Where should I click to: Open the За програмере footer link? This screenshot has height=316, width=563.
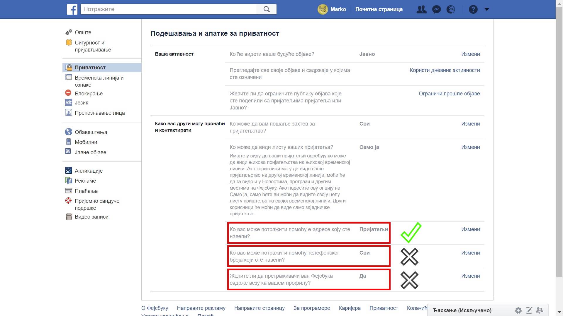tap(312, 308)
